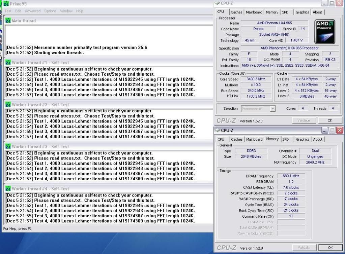Click the AMD Phenom II logo

[325, 32]
